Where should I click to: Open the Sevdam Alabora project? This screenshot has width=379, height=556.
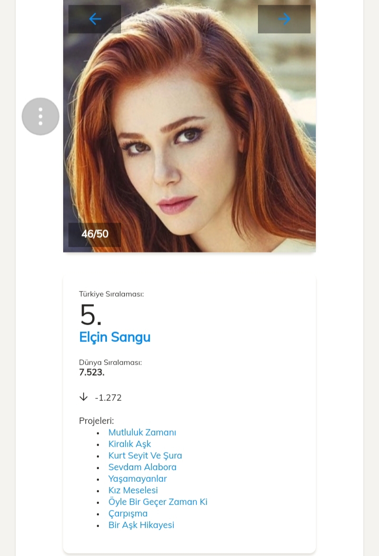pyautogui.click(x=142, y=467)
